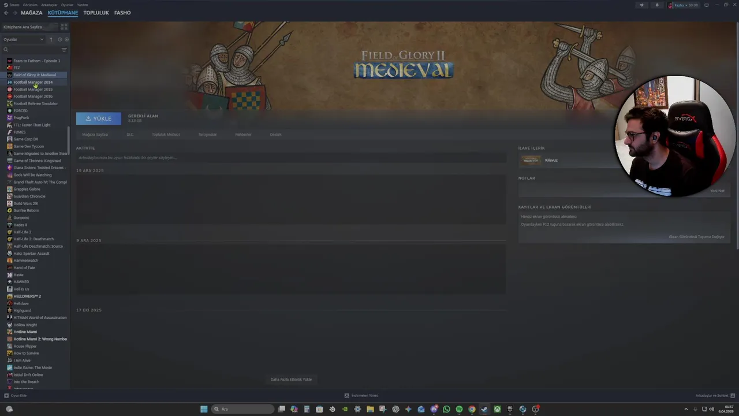Open WhatsApp from the taskbar
739x416 pixels.
[x=446, y=409]
